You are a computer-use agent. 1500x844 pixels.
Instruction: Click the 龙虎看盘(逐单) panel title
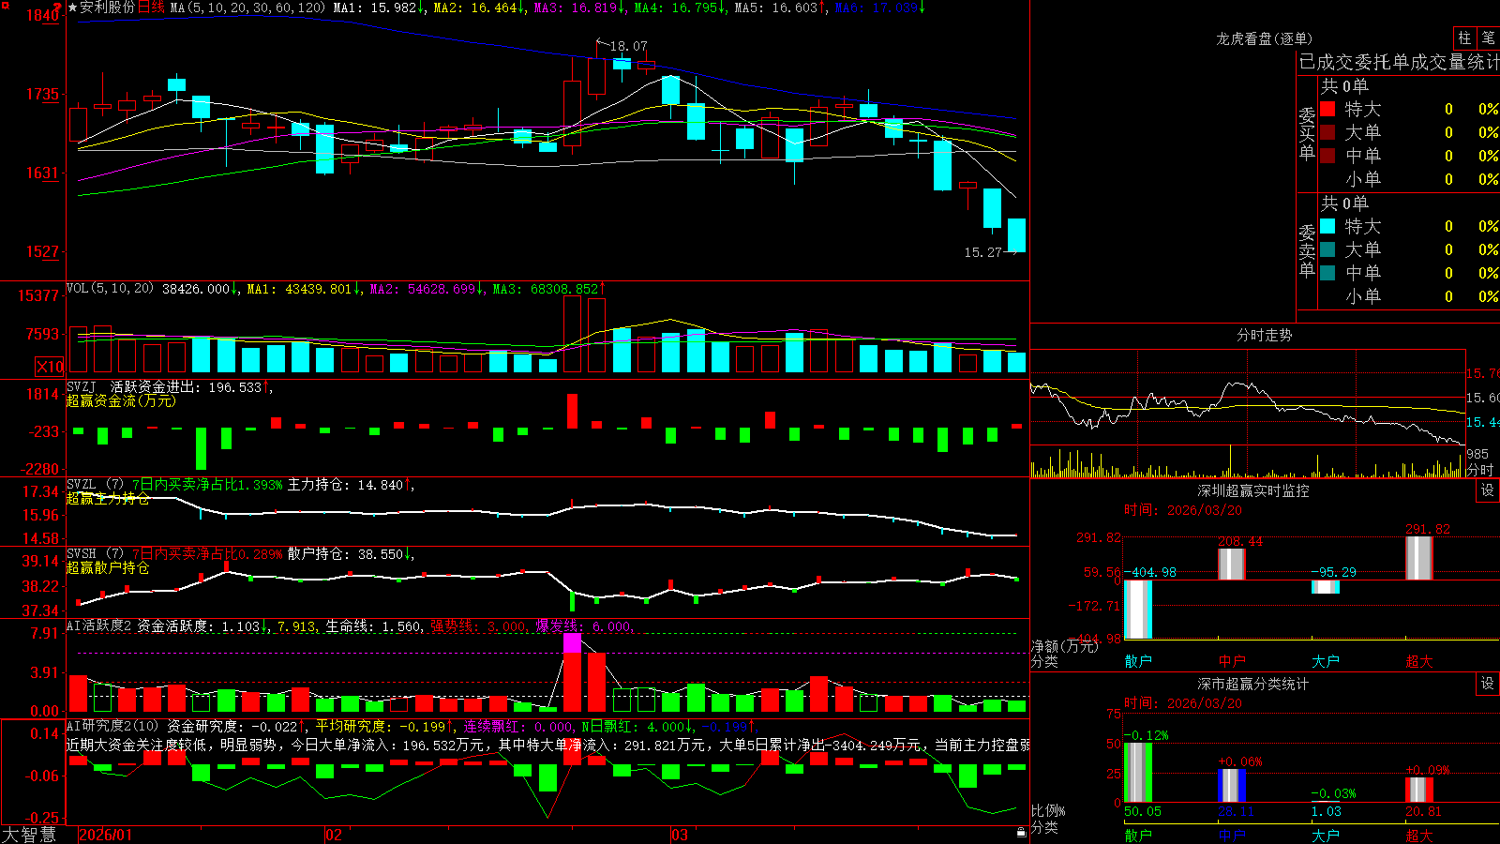tap(1264, 38)
